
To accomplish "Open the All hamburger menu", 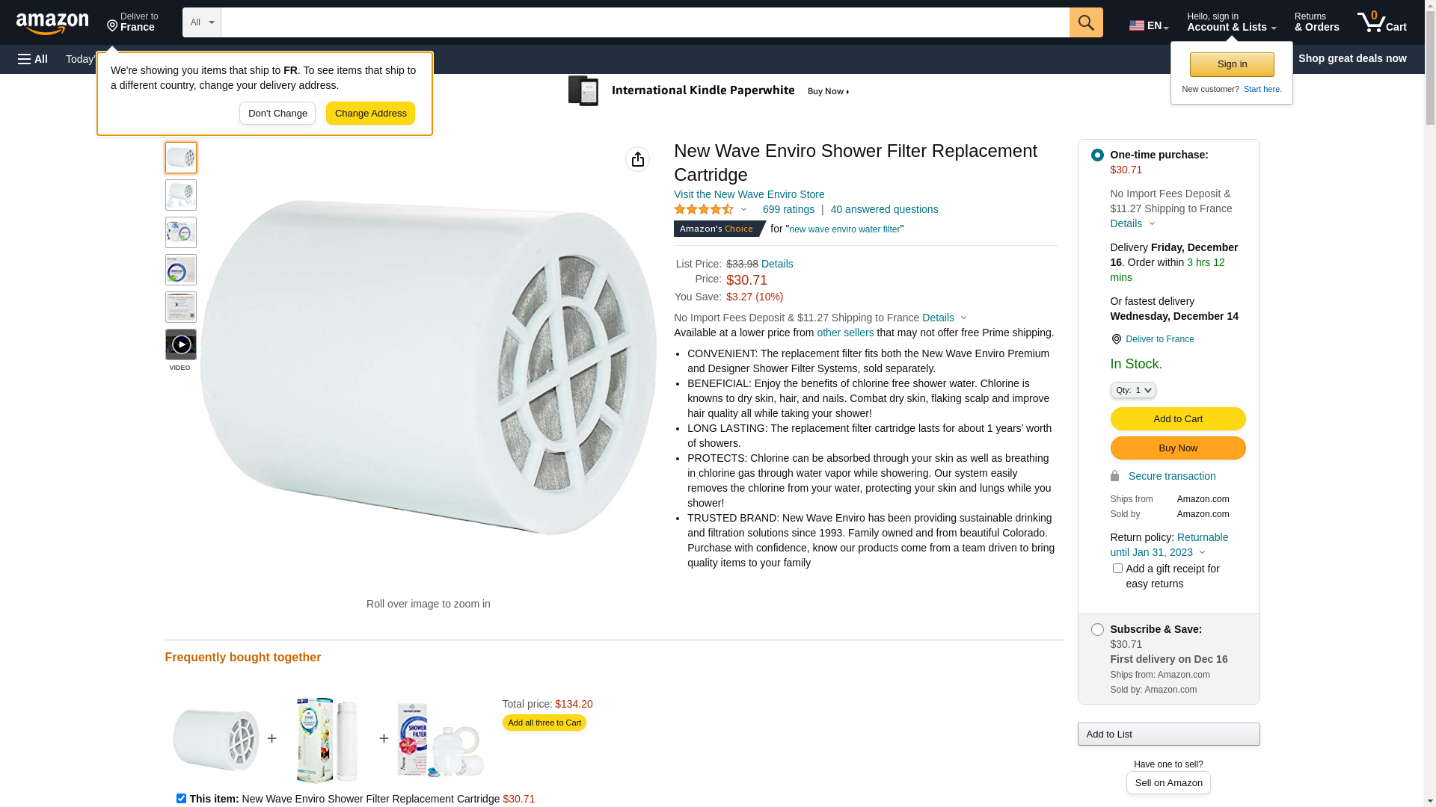I will tap(33, 59).
